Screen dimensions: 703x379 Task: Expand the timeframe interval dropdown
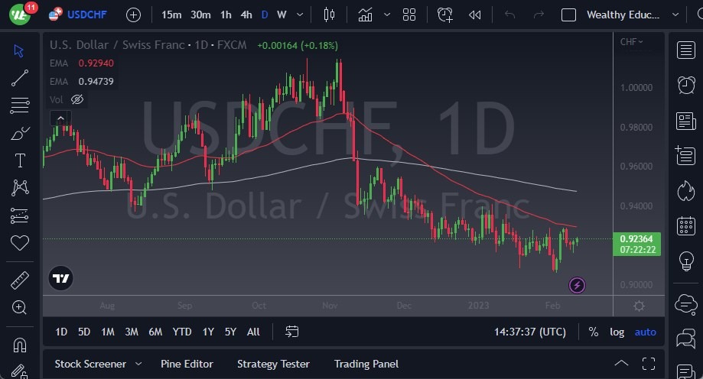pyautogui.click(x=300, y=15)
